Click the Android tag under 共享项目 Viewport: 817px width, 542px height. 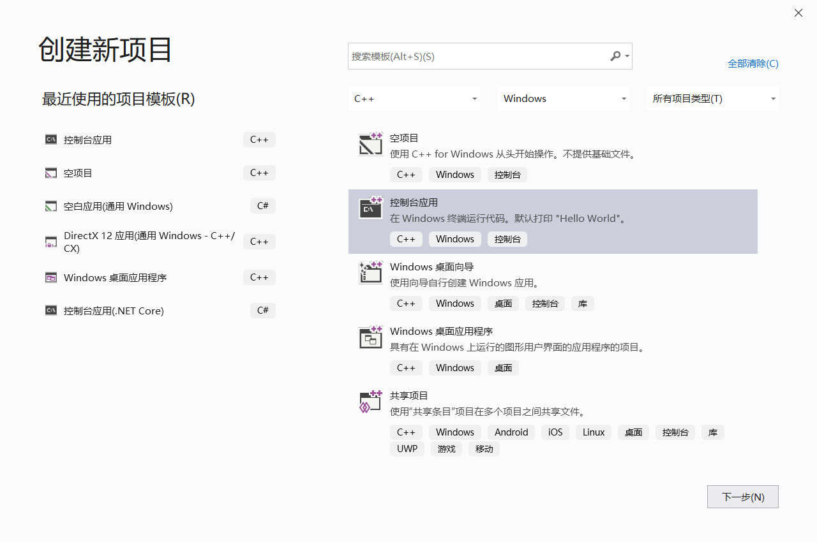511,432
